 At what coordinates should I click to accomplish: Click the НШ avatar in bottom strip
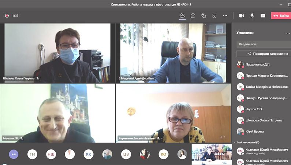click(51, 154)
